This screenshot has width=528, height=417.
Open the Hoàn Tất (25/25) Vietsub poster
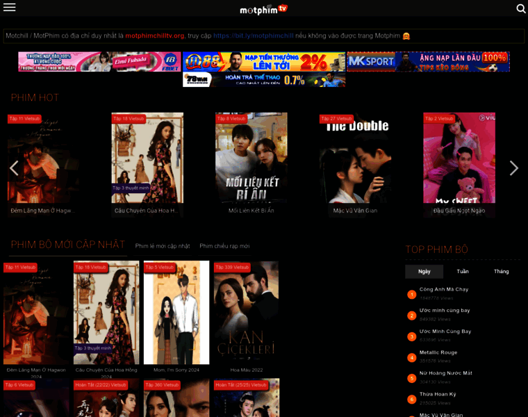[x=247, y=398]
